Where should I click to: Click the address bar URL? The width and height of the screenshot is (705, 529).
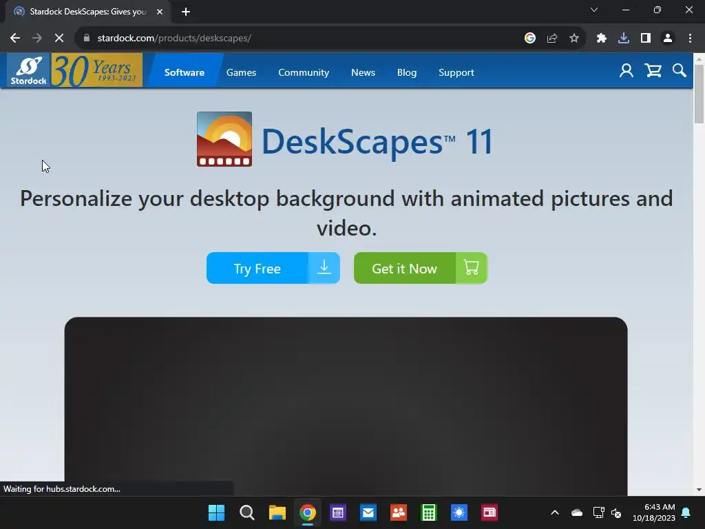pos(174,39)
